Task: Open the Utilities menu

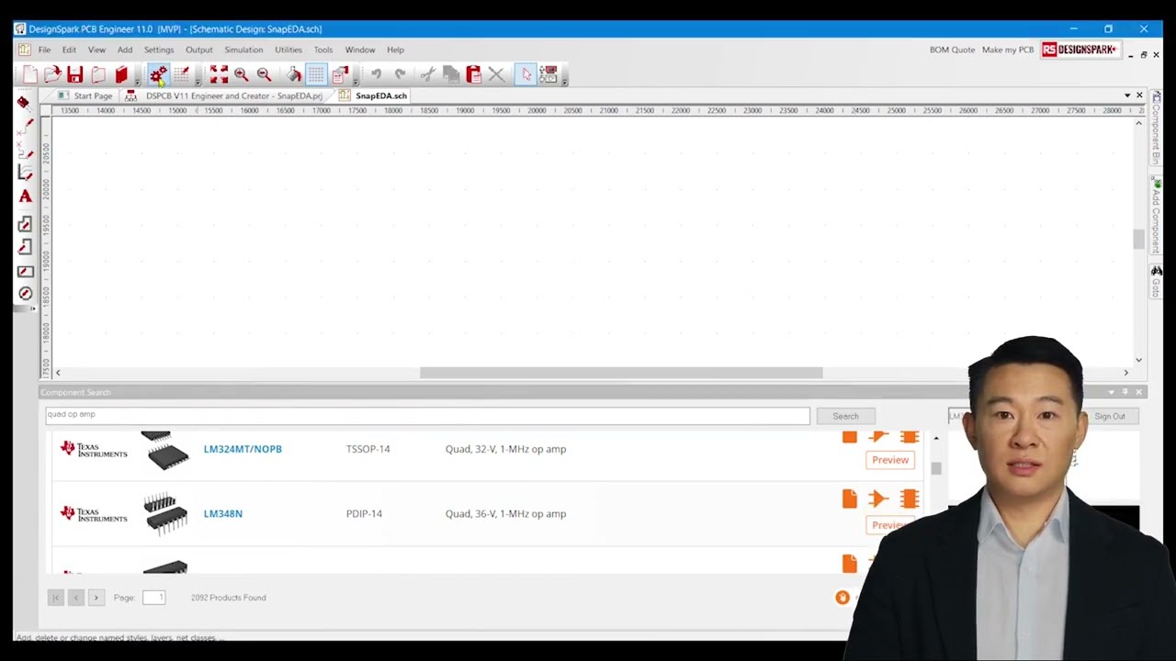Action: coord(288,50)
